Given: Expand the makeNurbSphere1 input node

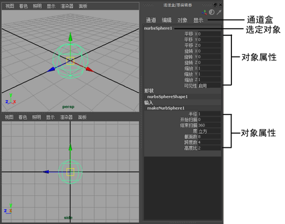Looking at the screenshot, I should (x=166, y=108).
